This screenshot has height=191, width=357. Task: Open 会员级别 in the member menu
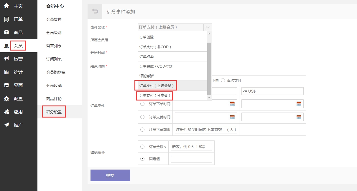pyautogui.click(x=54, y=33)
